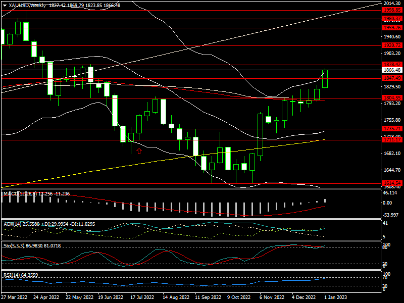Select the 1980.37 resistance price tag
Viewport: 404px width, 303px height.
click(x=392, y=19)
